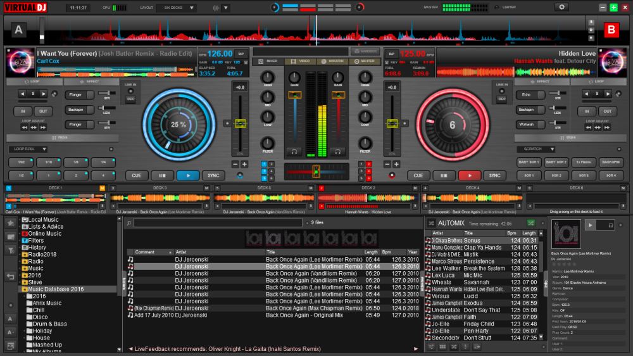Screen dimensions: 633x356
Task: Trigger the 1/4 loop roll pad on deck A
Action: point(103,162)
